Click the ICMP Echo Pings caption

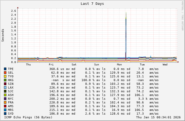28,117
